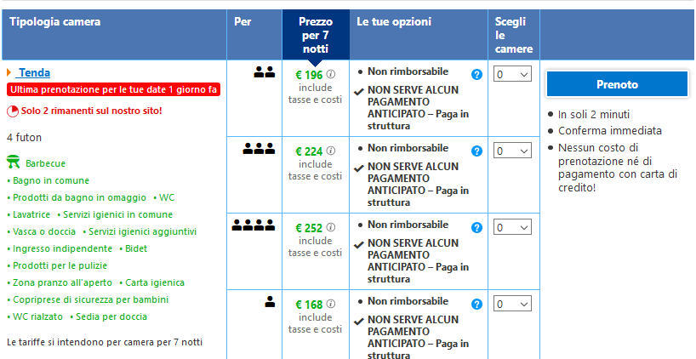696x359 pixels.
Task: Expand Tenda details with orange arrow
Action: click(x=9, y=73)
